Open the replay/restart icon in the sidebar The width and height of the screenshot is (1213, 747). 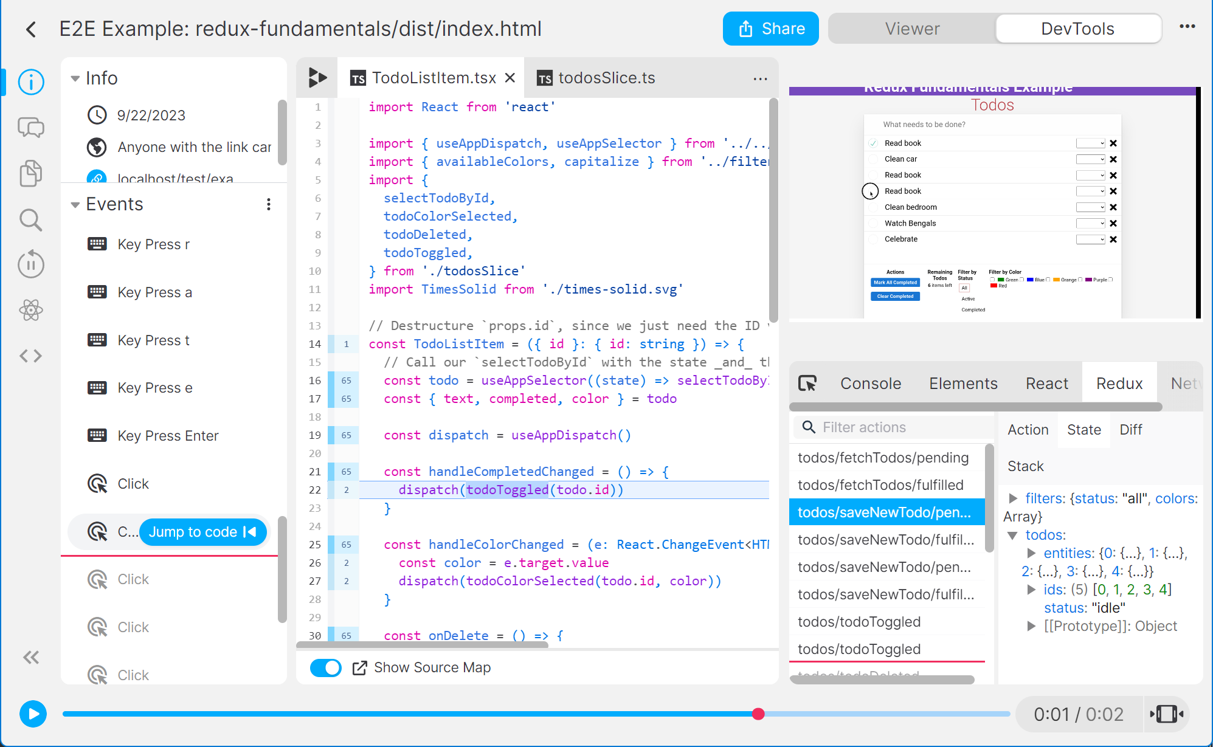[x=31, y=264]
